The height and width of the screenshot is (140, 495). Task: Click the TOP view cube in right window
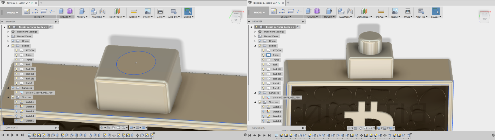[485, 19]
